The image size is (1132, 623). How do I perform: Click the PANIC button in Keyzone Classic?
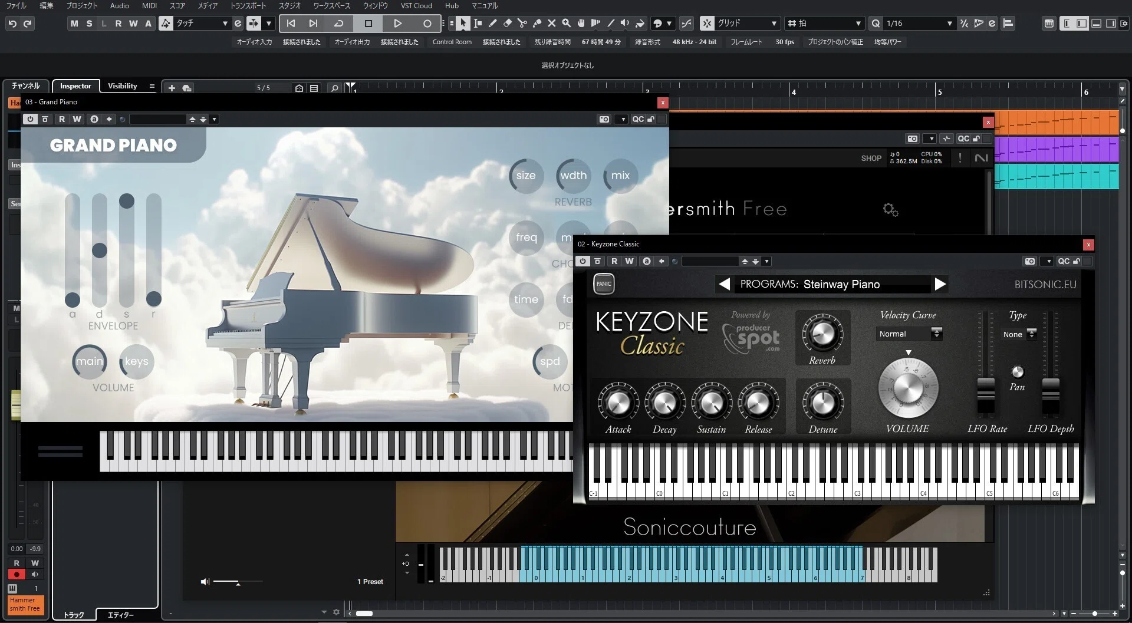[x=604, y=284]
